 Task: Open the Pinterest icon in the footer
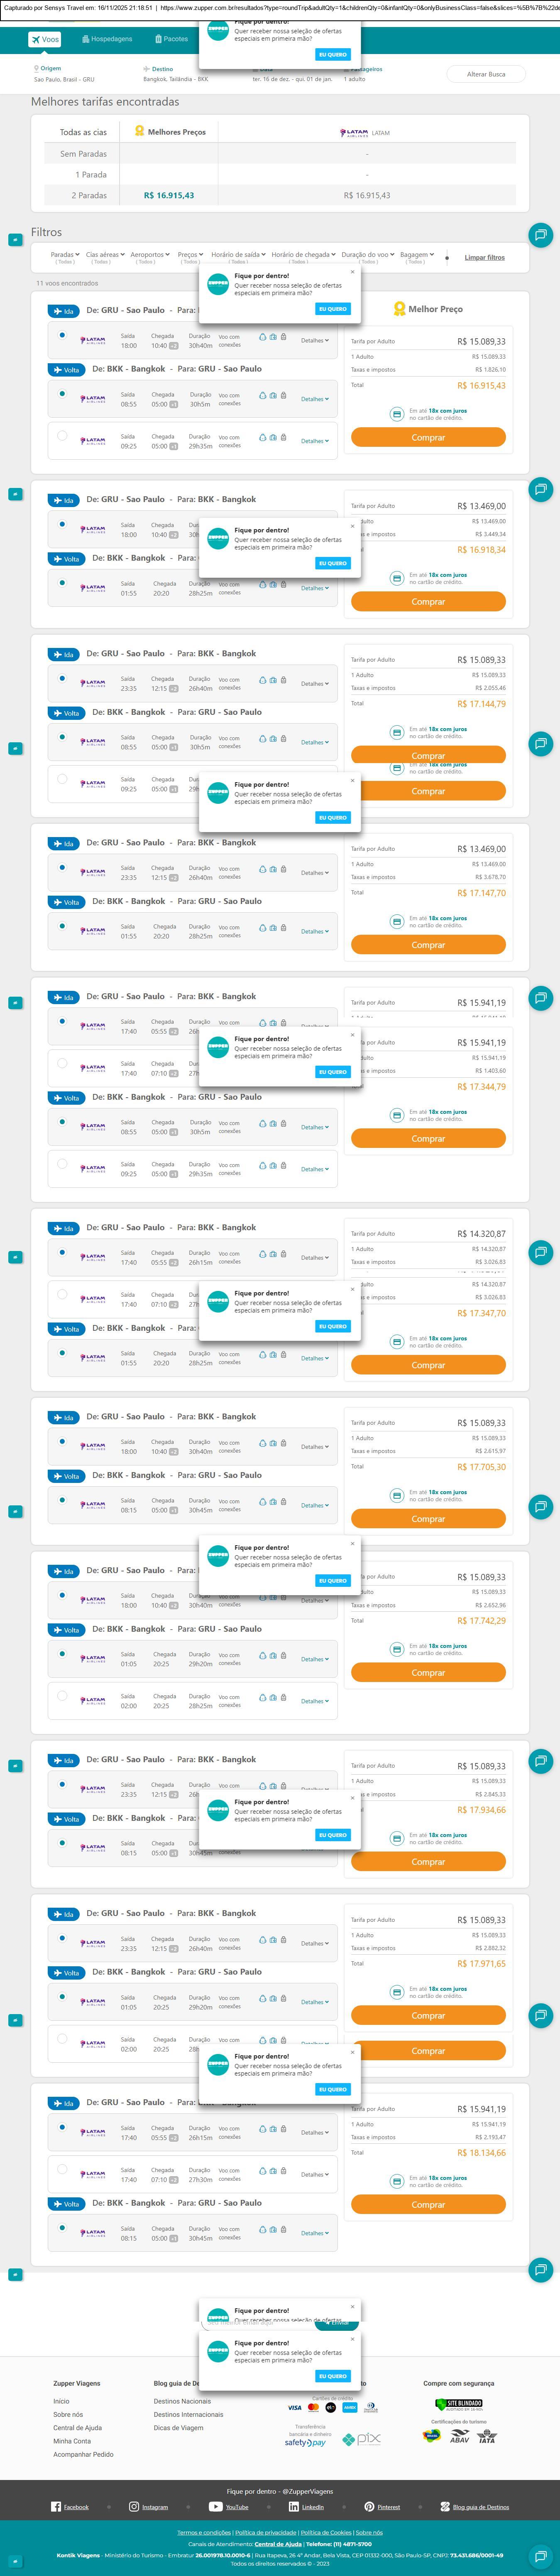click(x=369, y=2506)
